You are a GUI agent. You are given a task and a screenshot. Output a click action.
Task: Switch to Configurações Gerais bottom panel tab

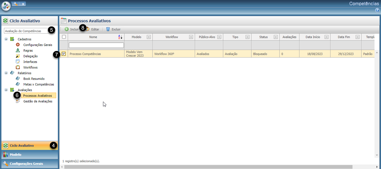30,163
